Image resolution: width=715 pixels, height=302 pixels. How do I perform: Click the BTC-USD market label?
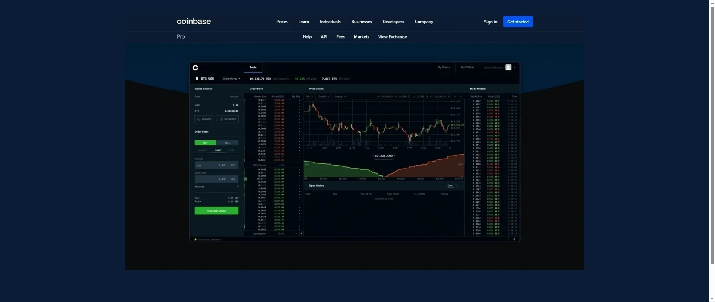click(x=207, y=79)
